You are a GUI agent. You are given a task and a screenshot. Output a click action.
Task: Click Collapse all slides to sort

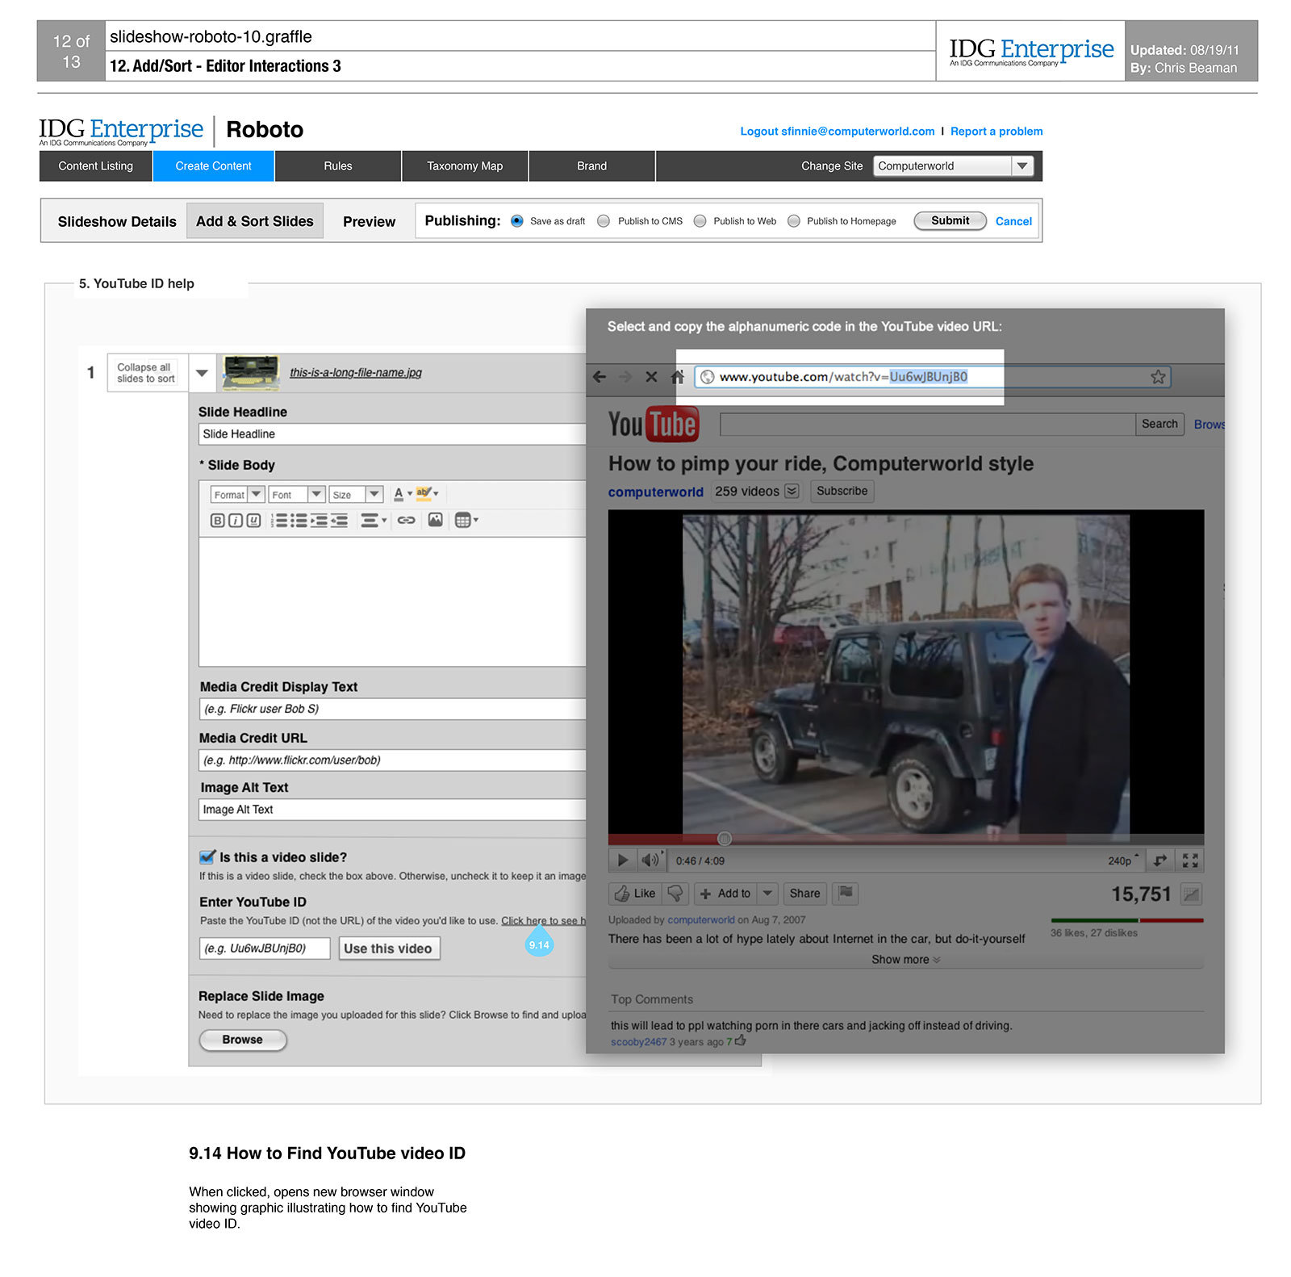tap(146, 373)
